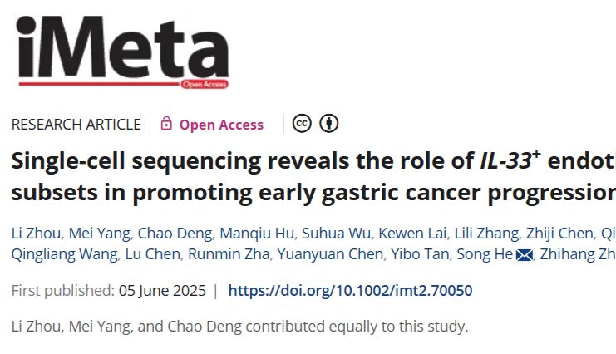Click the open access padlock icon

[x=166, y=125]
